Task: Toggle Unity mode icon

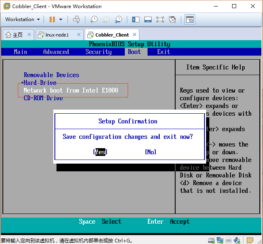Action: (172, 19)
